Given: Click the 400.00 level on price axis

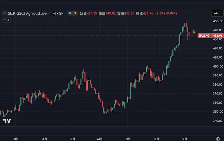Looking at the screenshot, I should (x=218, y=66).
